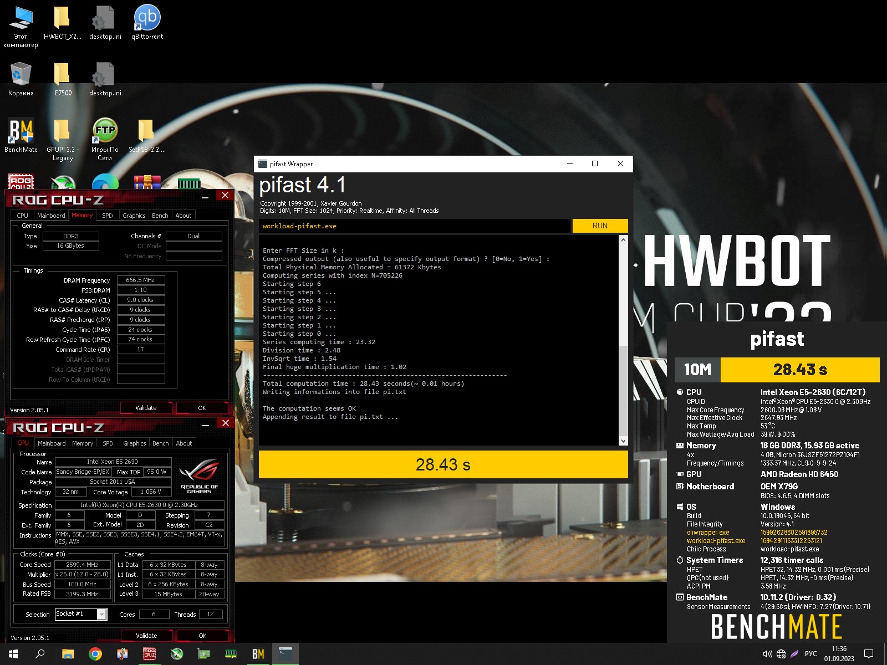Open Graphics tab in upper CPU-Z window
Image resolution: width=887 pixels, height=665 pixels.
tap(134, 216)
